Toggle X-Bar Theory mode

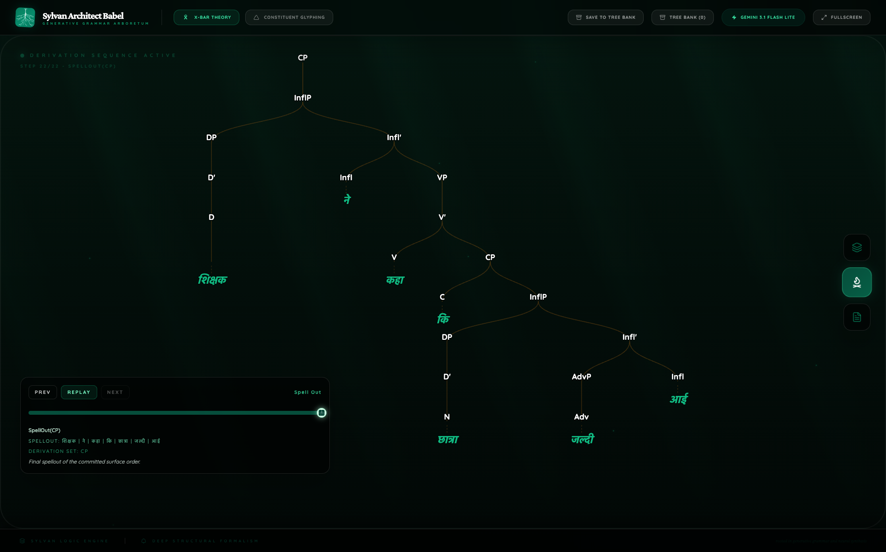(207, 17)
